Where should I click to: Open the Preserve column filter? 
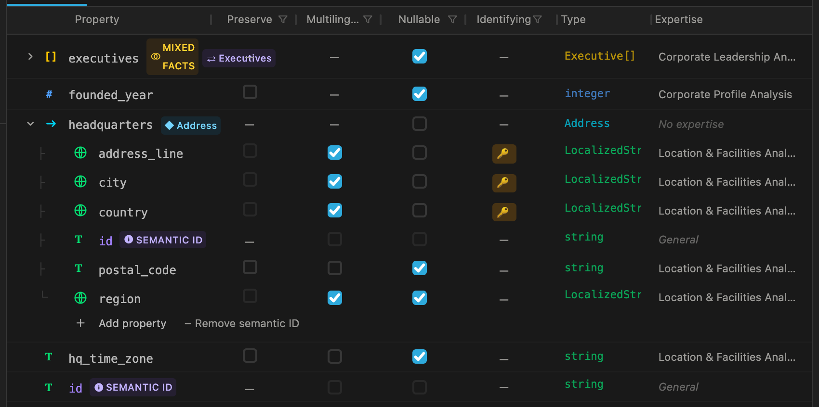coord(283,20)
